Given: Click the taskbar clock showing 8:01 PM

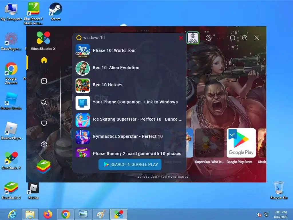Looking at the screenshot, I should click(280, 215).
